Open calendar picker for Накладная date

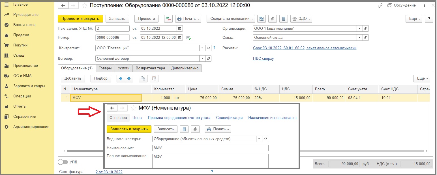180,29
